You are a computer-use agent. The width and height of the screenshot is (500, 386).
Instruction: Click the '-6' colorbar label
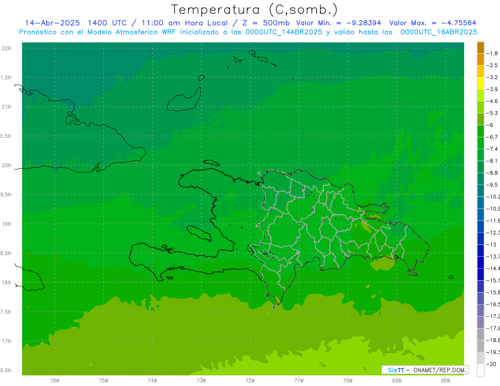tap(490, 125)
